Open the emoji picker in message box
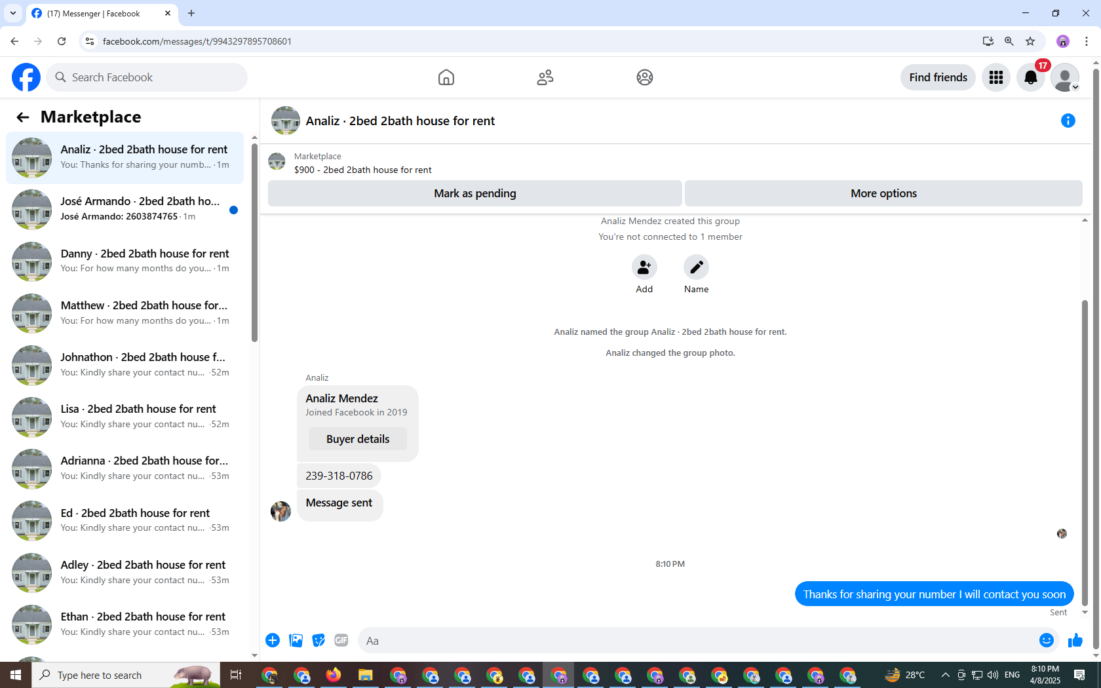The width and height of the screenshot is (1101, 688). pyautogui.click(x=1047, y=640)
